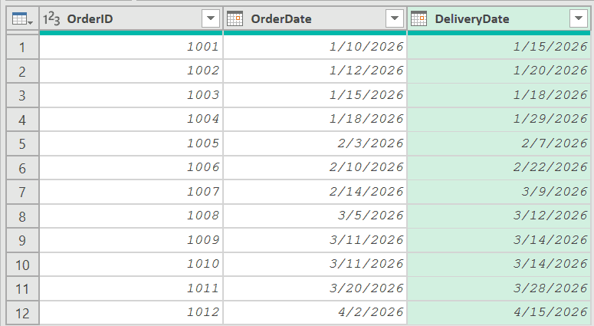The height and width of the screenshot is (326, 594).
Task: Click OrderID cell 1004
Action: pos(131,120)
